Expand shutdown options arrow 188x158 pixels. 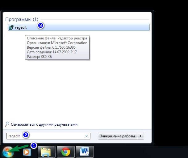141,136
